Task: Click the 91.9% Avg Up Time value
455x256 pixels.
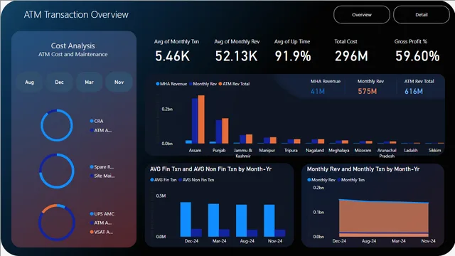Action: click(293, 56)
